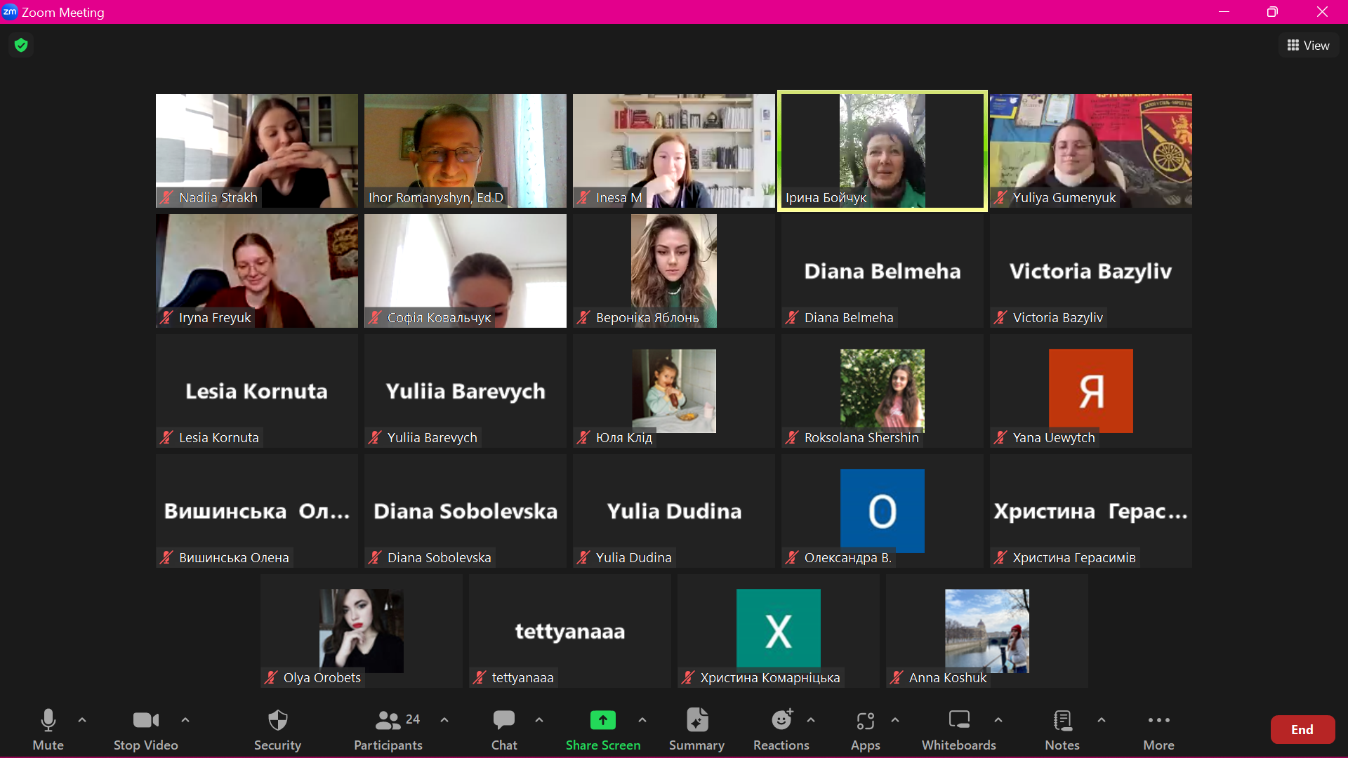Expand the caret next to Share Screen
Viewport: 1348px width, 758px height.
click(642, 720)
